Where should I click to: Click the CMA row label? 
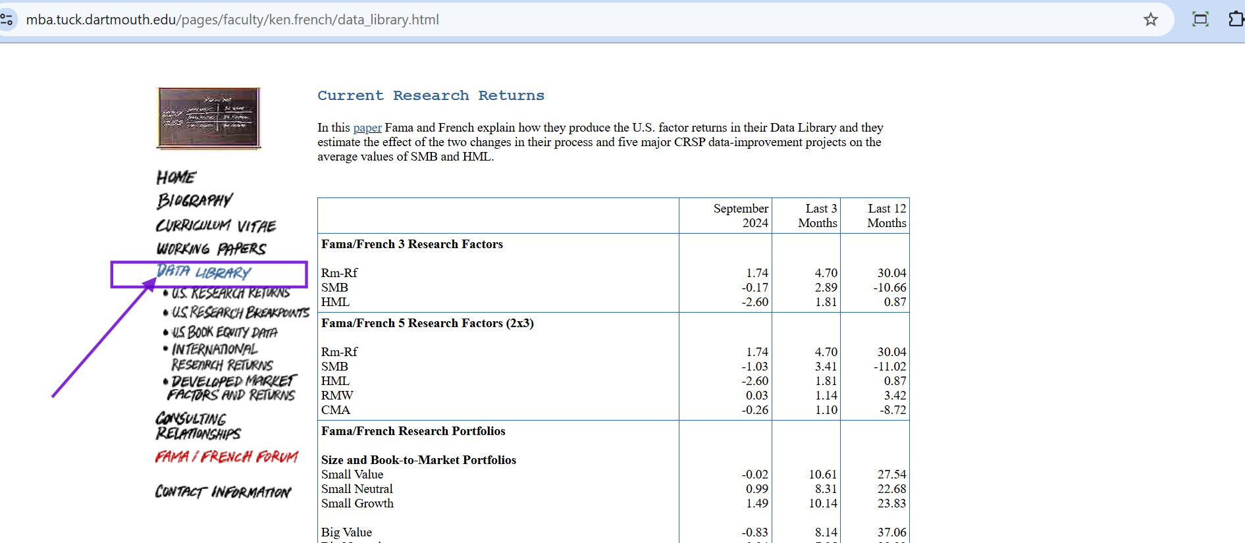coord(336,410)
